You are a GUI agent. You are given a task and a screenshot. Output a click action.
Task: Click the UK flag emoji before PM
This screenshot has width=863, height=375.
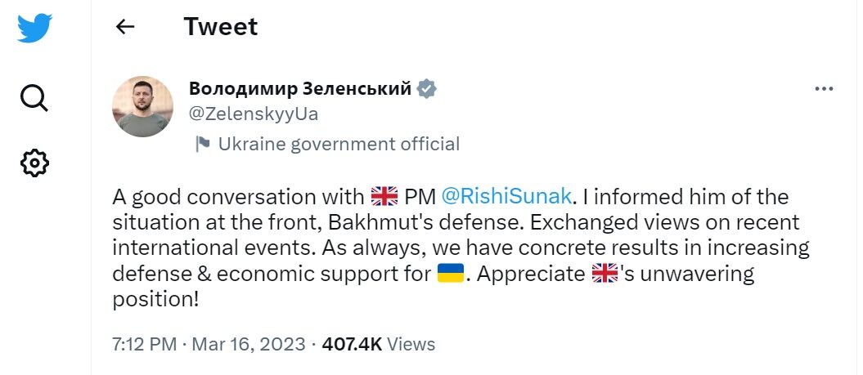pyautogui.click(x=383, y=197)
